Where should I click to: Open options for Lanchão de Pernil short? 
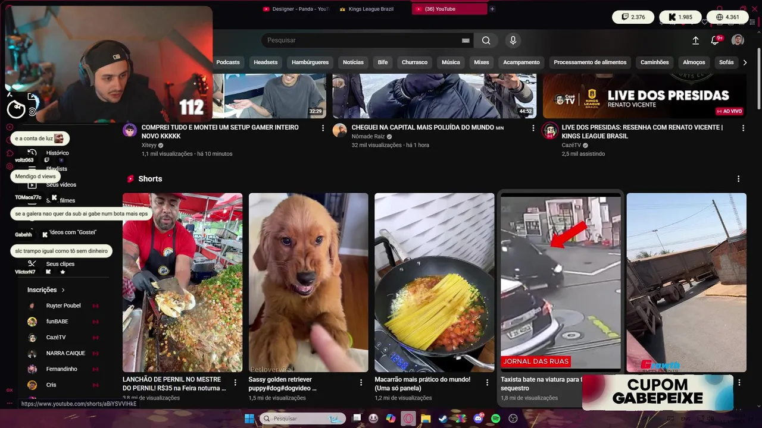click(235, 383)
